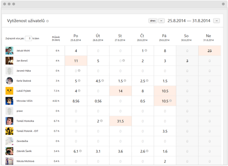Click the Zasedačka row avatar
The height and width of the screenshot is (166, 228).
[9, 141]
